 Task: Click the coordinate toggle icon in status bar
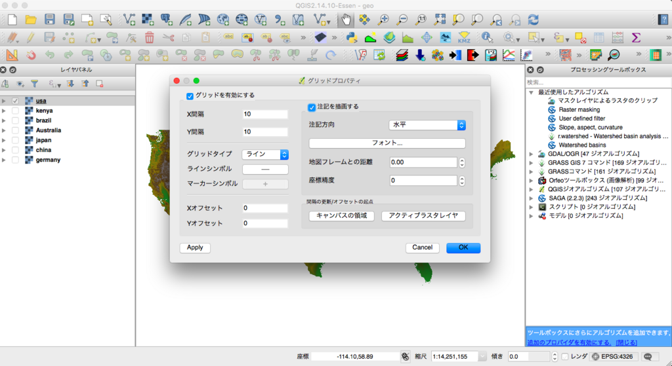405,356
